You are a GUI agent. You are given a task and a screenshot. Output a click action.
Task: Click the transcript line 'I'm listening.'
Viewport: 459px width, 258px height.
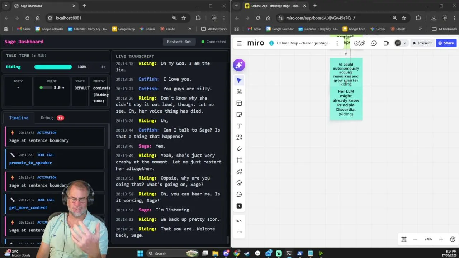click(x=173, y=210)
